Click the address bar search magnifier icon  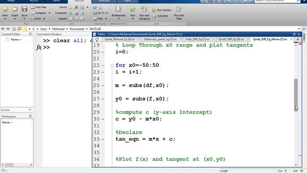tap(304, 29)
